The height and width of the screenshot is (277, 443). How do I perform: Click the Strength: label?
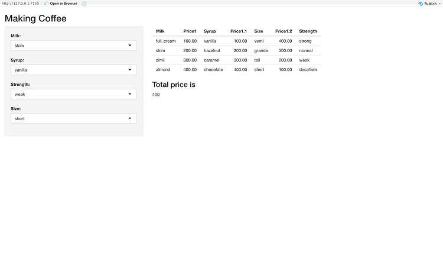(x=20, y=85)
